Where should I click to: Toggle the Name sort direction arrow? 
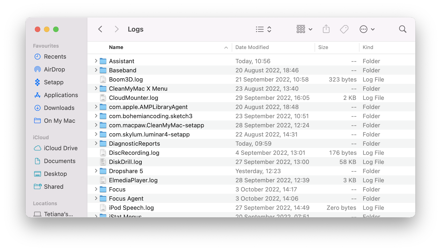[226, 47]
